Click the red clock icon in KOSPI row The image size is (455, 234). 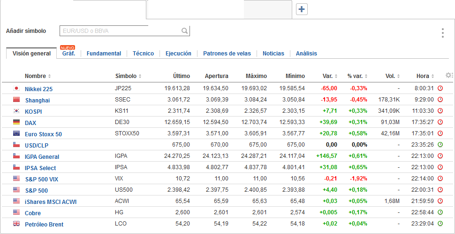click(x=440, y=111)
